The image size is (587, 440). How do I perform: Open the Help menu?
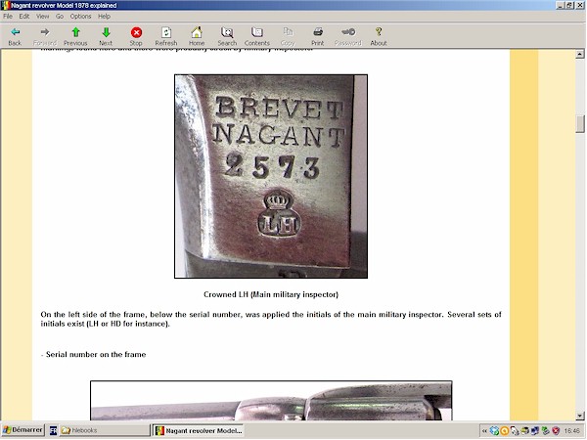[x=104, y=16]
